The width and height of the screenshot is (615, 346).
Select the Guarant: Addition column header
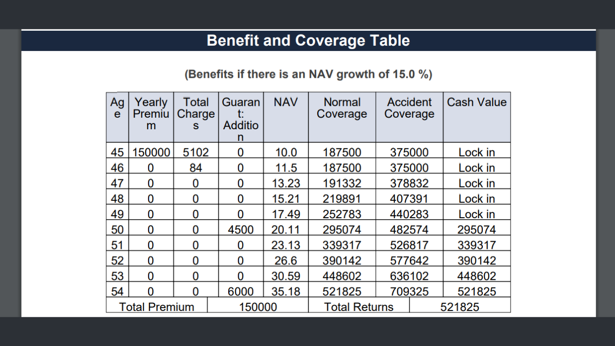click(x=241, y=119)
